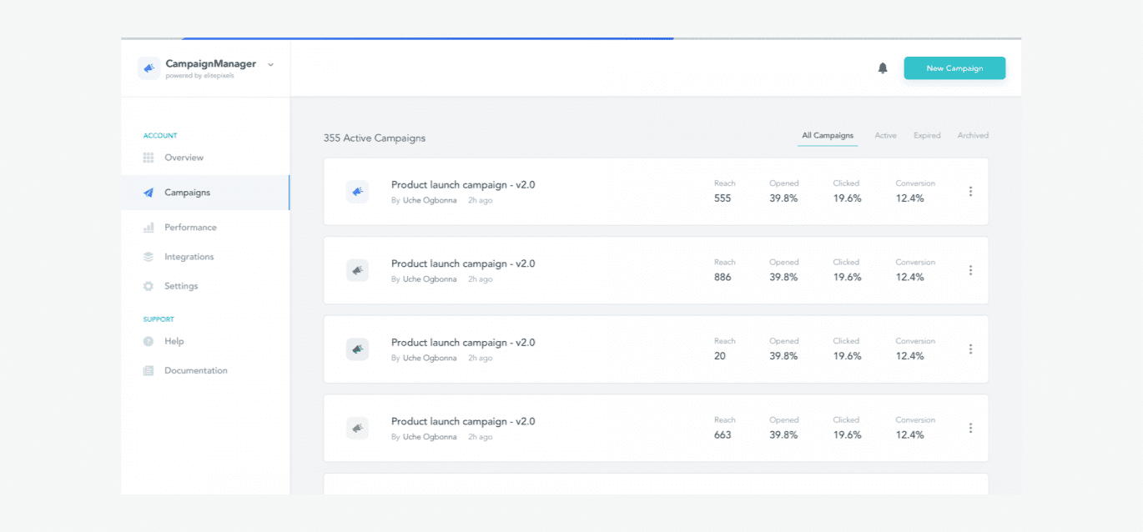1143x532 pixels.
Task: Click the Integrations layers icon
Action: tap(149, 257)
